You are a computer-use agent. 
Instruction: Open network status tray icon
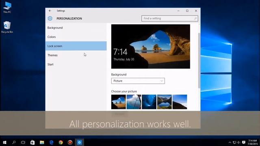point(234,142)
